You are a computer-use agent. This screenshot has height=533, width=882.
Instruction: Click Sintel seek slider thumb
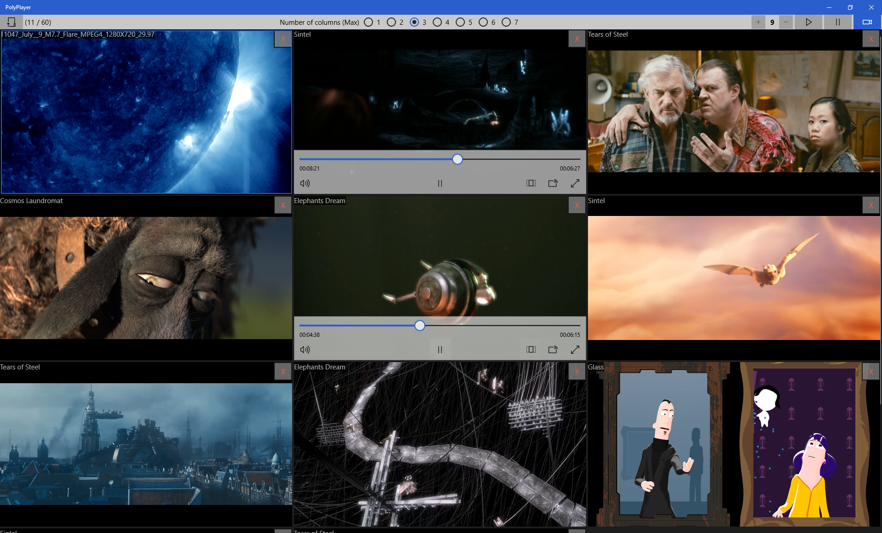(x=457, y=159)
